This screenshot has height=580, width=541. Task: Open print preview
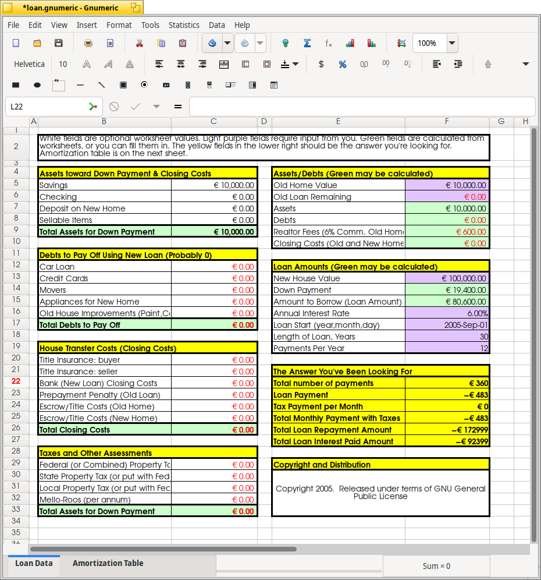(x=110, y=43)
